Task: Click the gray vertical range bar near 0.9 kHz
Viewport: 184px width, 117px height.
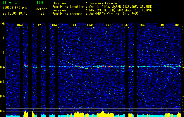Action: pos(6,68)
